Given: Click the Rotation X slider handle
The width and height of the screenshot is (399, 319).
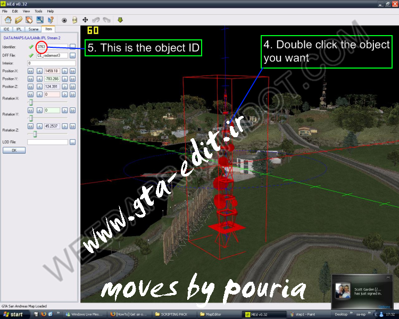Looking at the screenshot, I should 31,102.
